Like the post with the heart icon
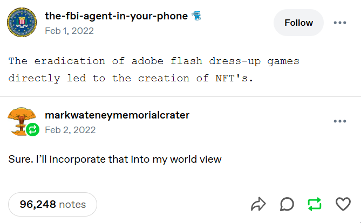361x223 pixels. pos(343,204)
